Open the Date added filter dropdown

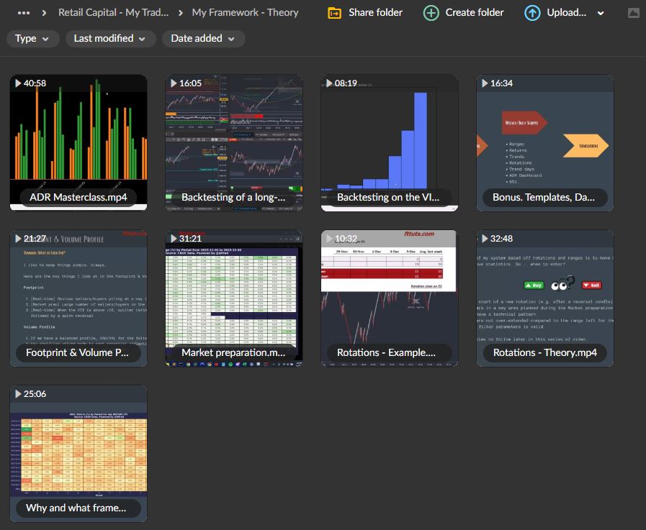[203, 39]
